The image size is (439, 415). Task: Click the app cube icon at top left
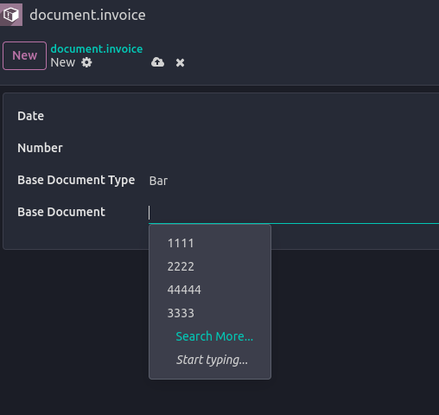point(11,15)
